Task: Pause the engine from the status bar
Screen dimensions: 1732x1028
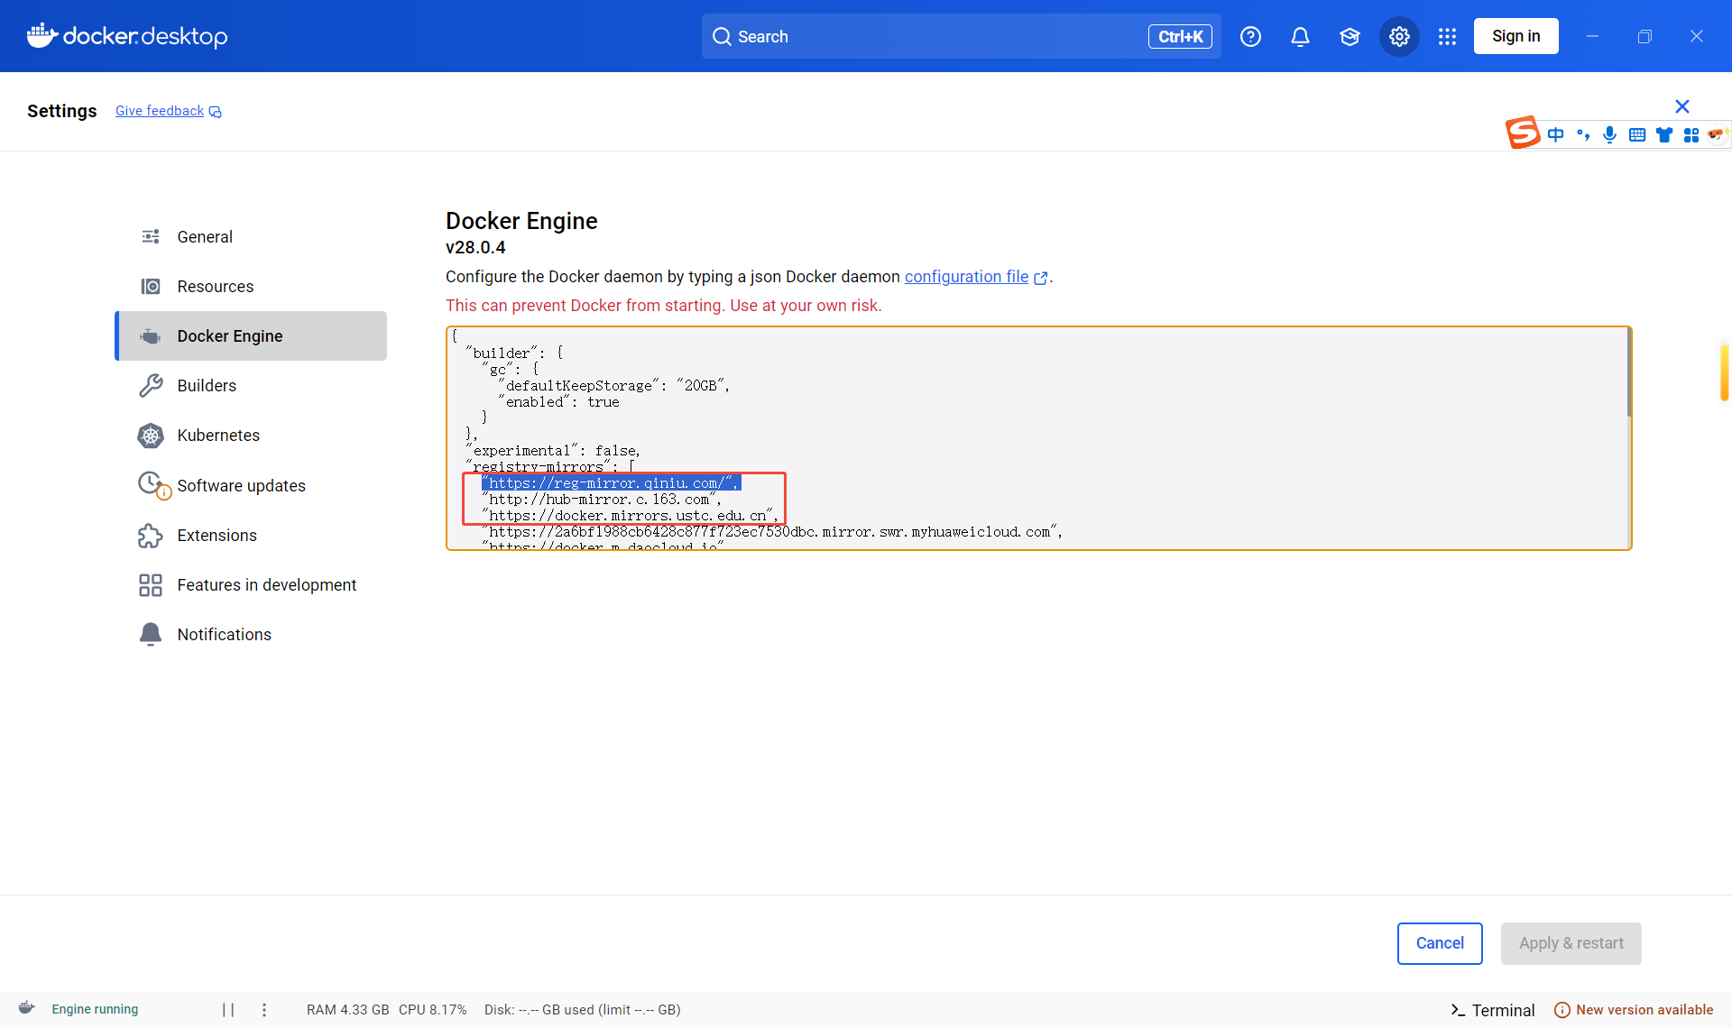Action: 228,1009
